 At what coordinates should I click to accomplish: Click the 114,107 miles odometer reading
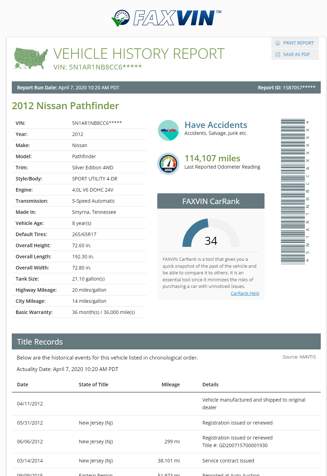point(212,158)
